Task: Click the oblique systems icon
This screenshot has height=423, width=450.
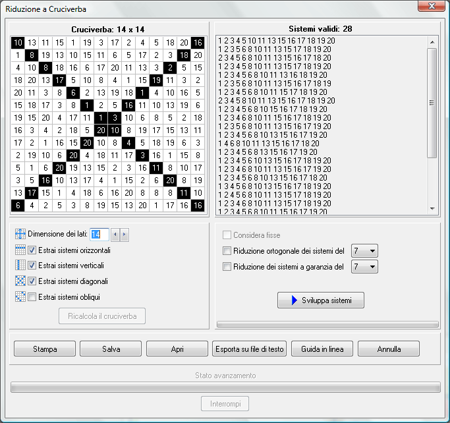Action: (20, 297)
